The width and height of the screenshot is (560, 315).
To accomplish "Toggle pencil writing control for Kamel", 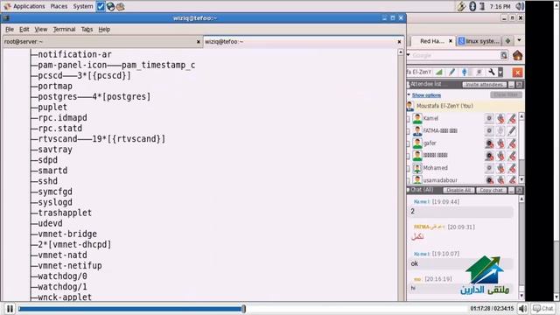I will 512,118.
